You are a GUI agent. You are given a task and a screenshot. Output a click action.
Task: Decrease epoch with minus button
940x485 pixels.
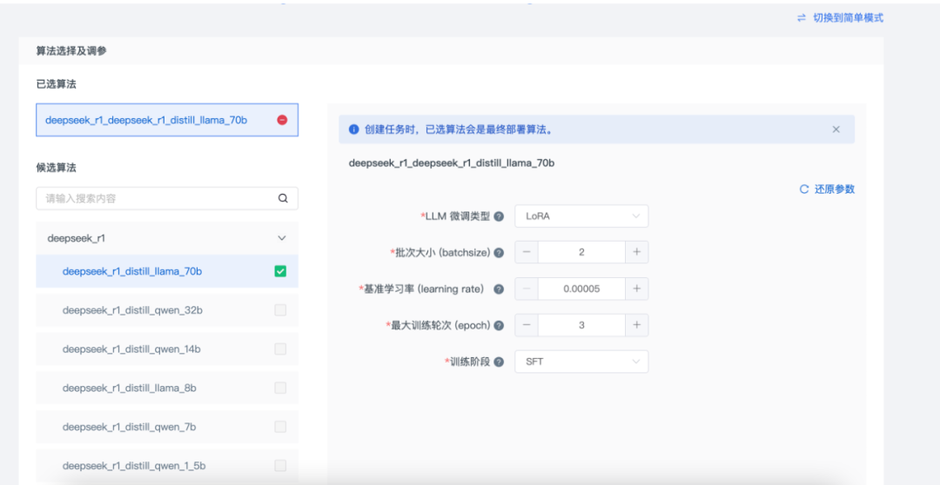(x=527, y=325)
